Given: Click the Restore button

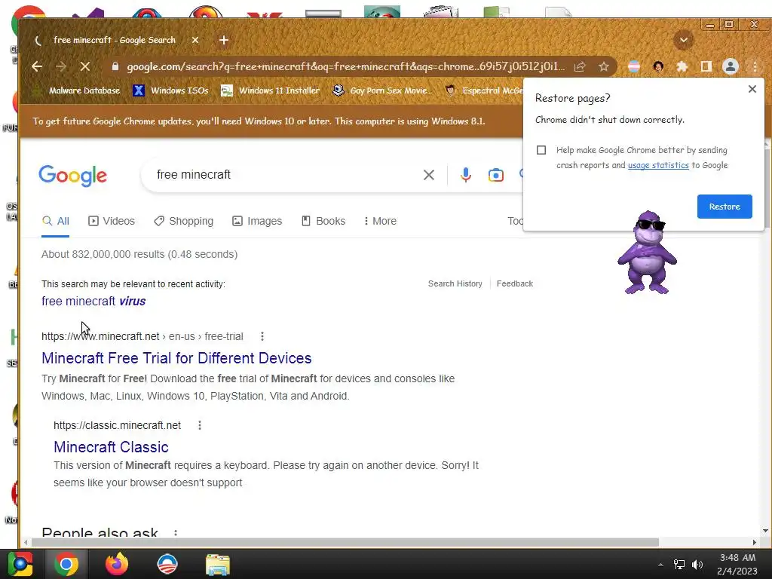Looking at the screenshot, I should coord(725,207).
